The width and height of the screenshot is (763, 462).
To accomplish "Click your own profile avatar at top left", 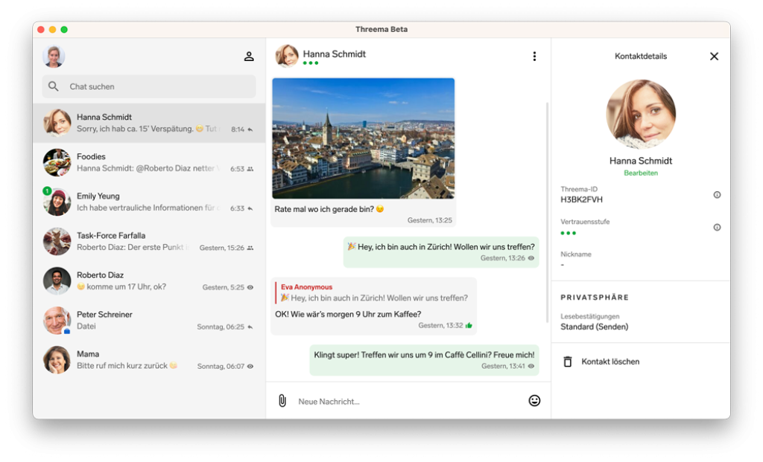I will click(54, 57).
